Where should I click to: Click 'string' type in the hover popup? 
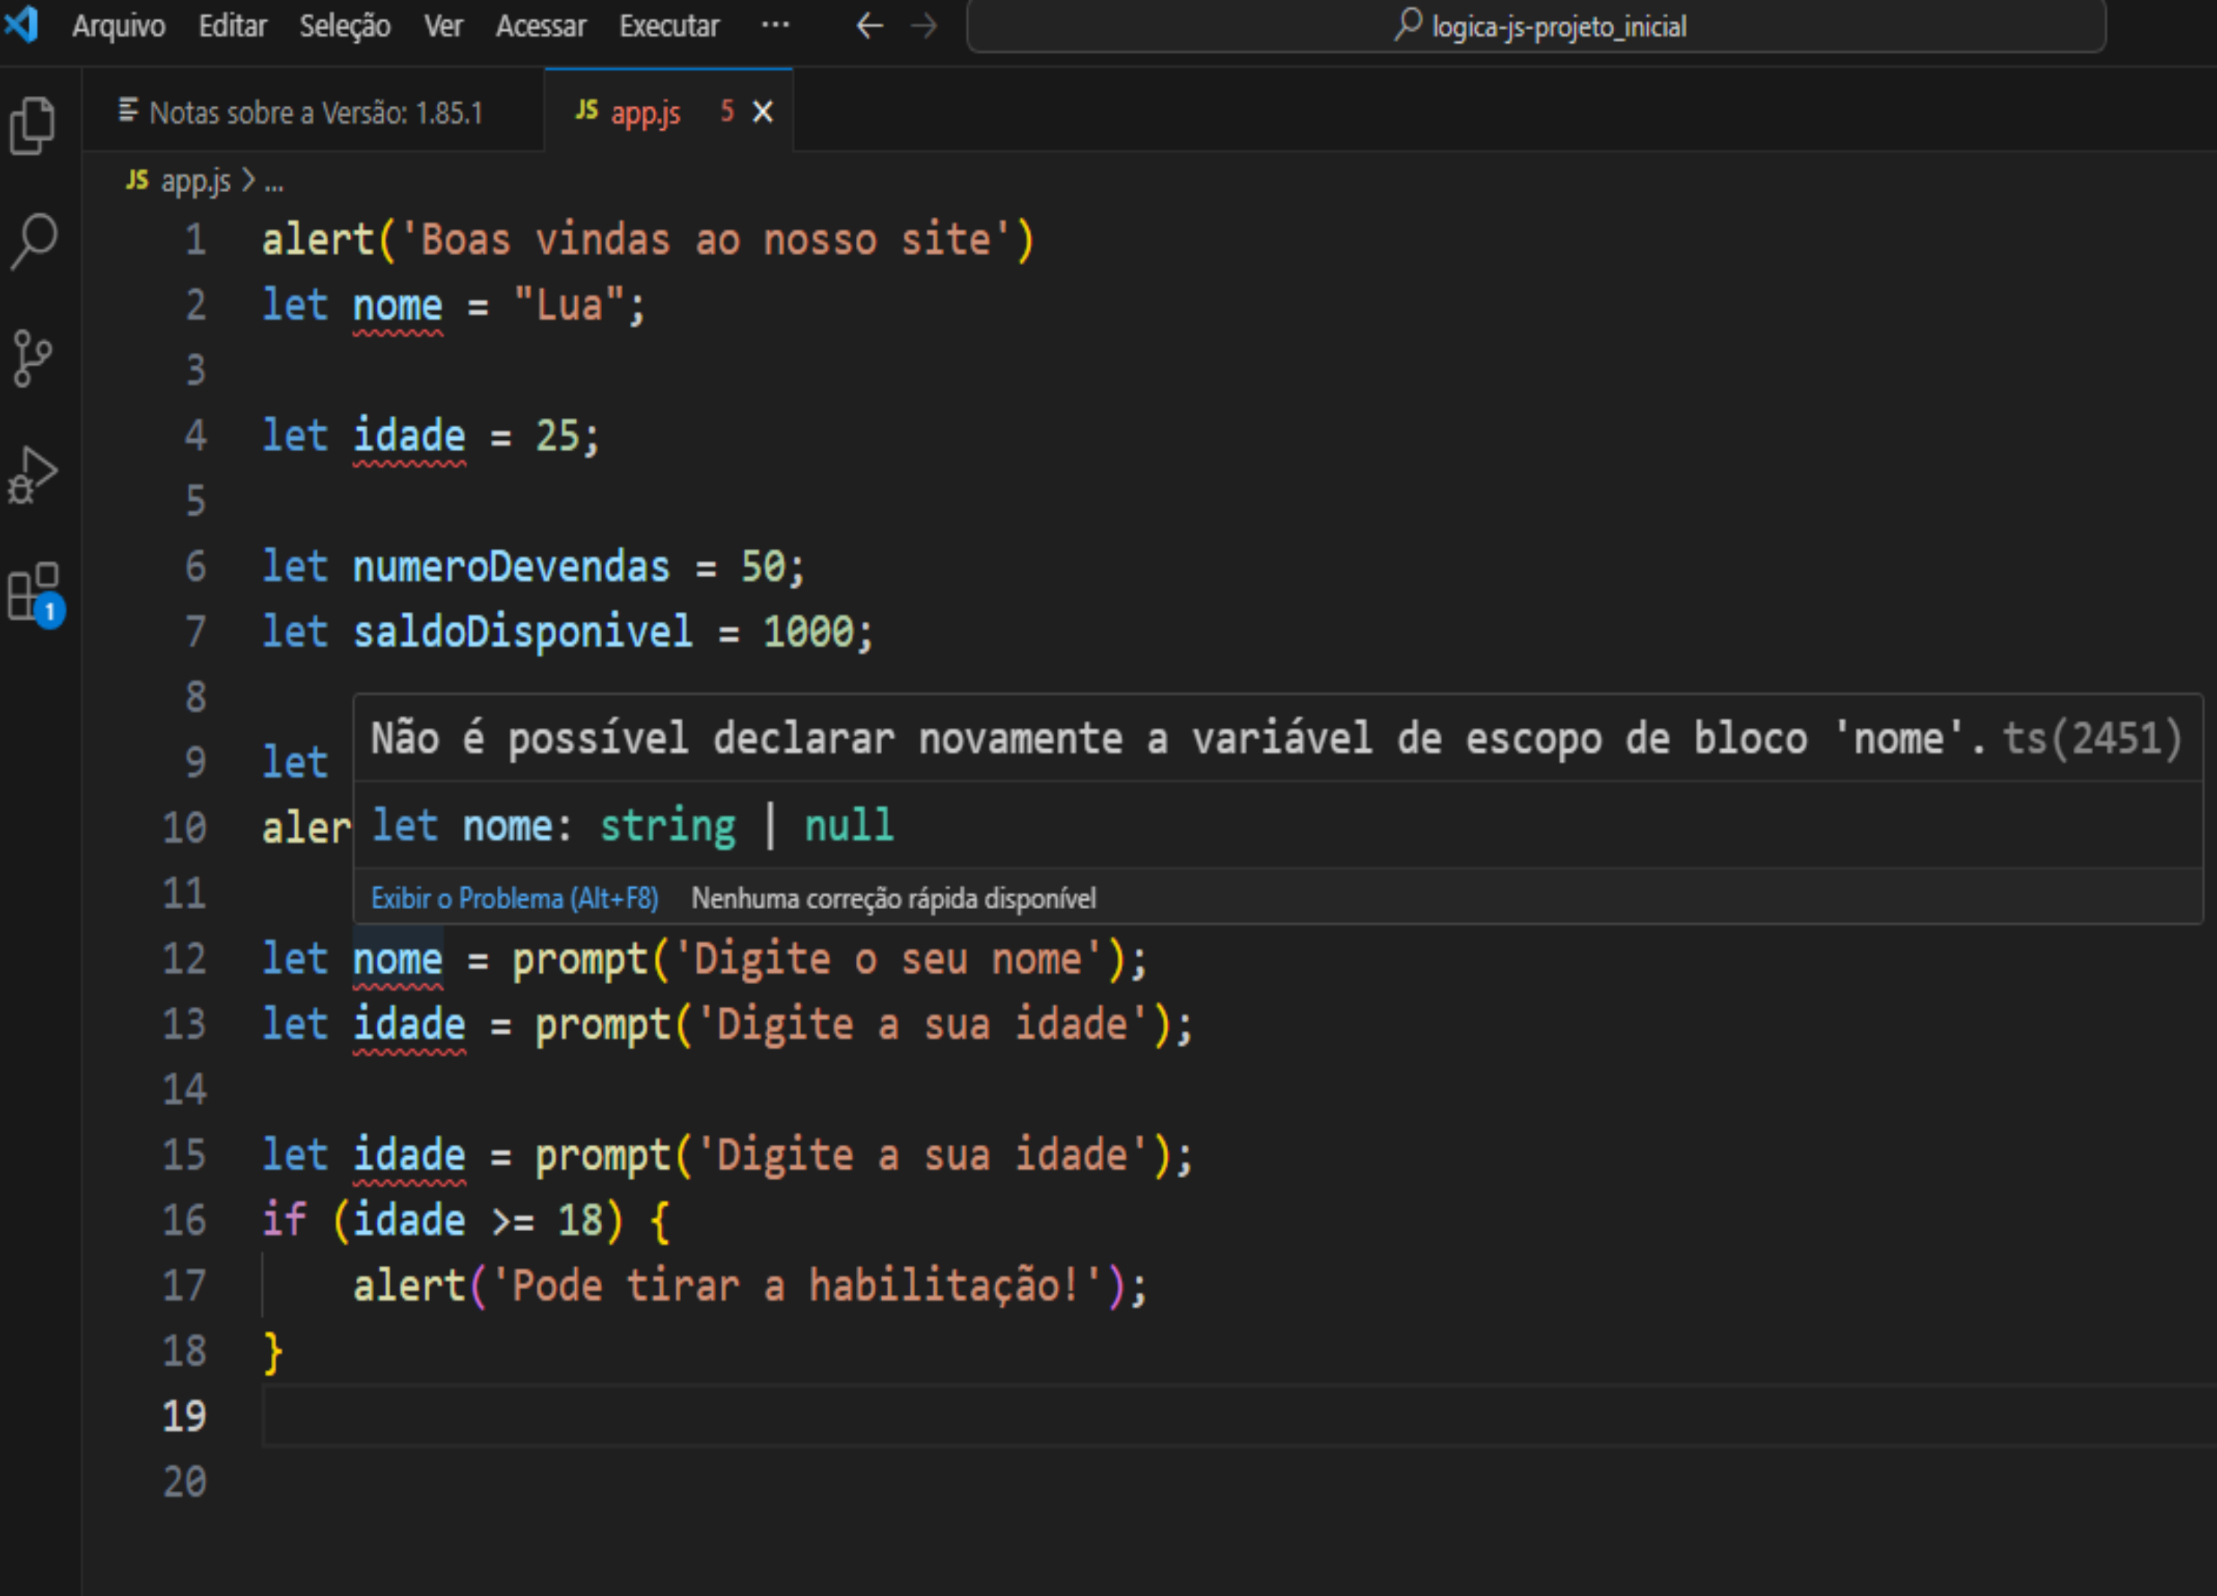pyautogui.click(x=667, y=827)
